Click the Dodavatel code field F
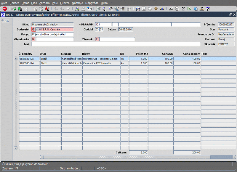This screenshot has height=172, width=237. (x=33, y=29)
